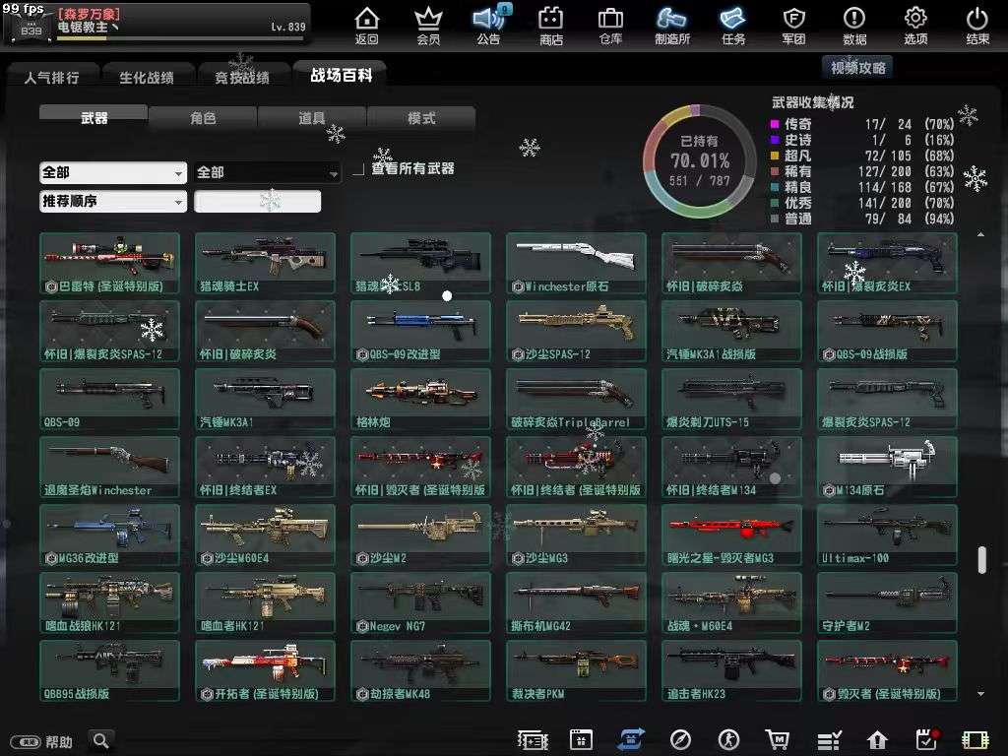Click the magnifier search icon at bottom left
Screen dimensions: 1008x756
[x=101, y=739]
